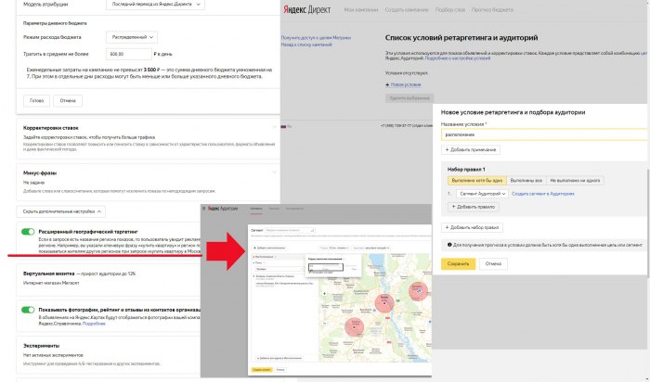Expand the Корректировки ставок section
Image resolution: width=650 pixels, height=382 pixels.
click(274, 127)
